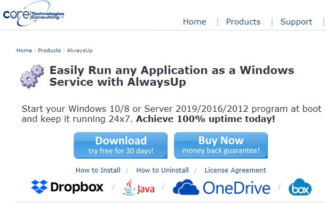Go to Products in the breadcrumb
The image size is (326, 204).
(49, 51)
